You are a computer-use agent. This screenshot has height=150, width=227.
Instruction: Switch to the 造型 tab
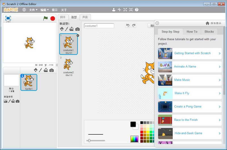tap(74, 17)
